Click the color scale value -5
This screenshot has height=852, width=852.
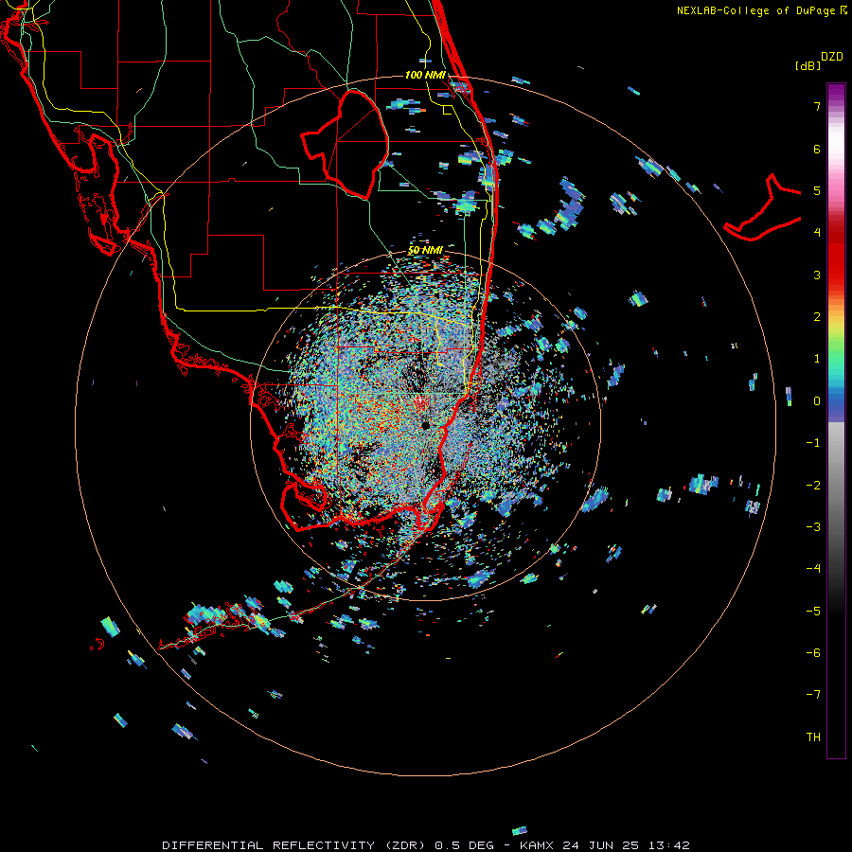(x=813, y=611)
